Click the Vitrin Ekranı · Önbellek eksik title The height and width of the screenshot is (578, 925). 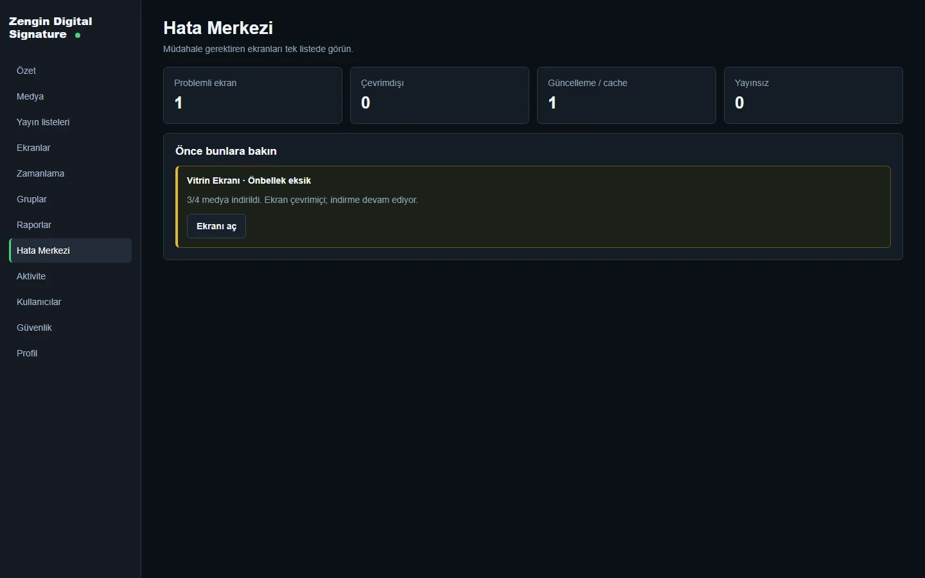pos(249,180)
